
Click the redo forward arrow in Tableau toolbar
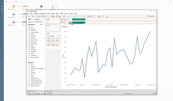[x=36, y=16]
